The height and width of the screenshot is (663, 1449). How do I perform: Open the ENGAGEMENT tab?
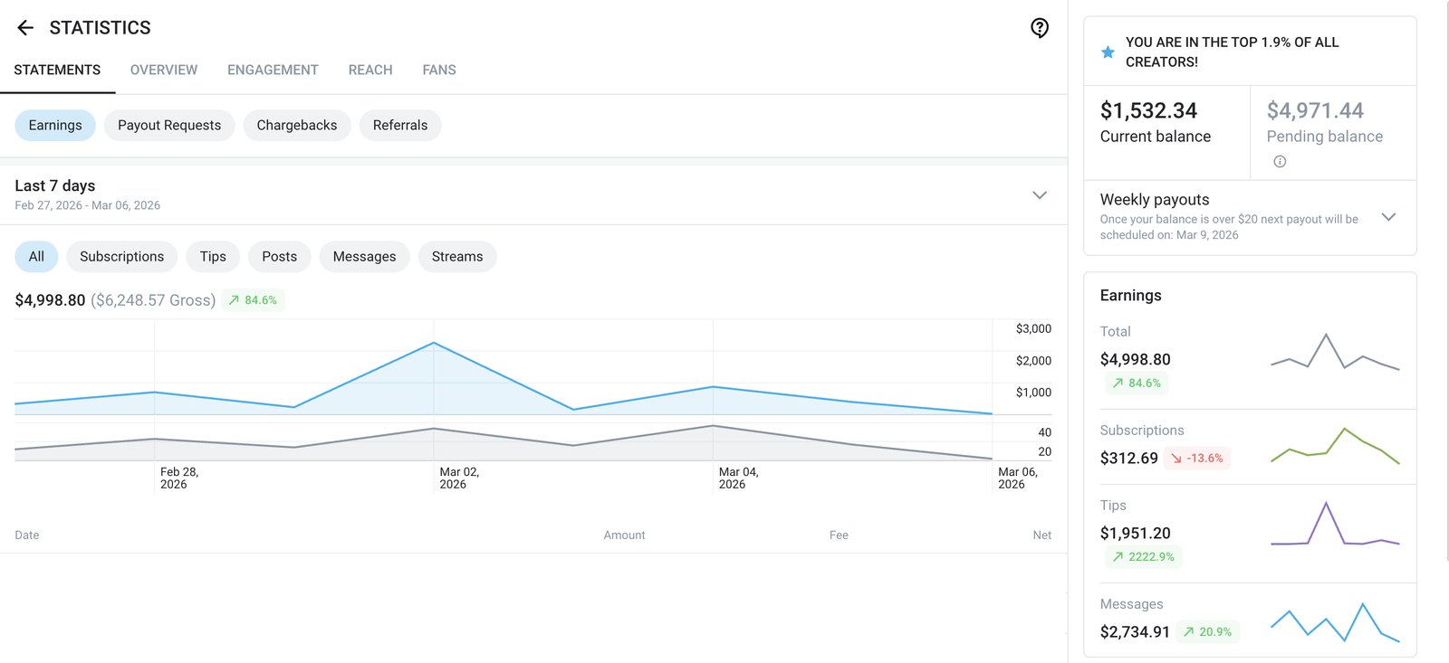[x=273, y=70]
